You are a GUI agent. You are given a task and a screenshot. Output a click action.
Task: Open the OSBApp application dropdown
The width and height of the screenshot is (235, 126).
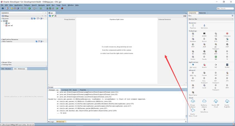[42, 16]
